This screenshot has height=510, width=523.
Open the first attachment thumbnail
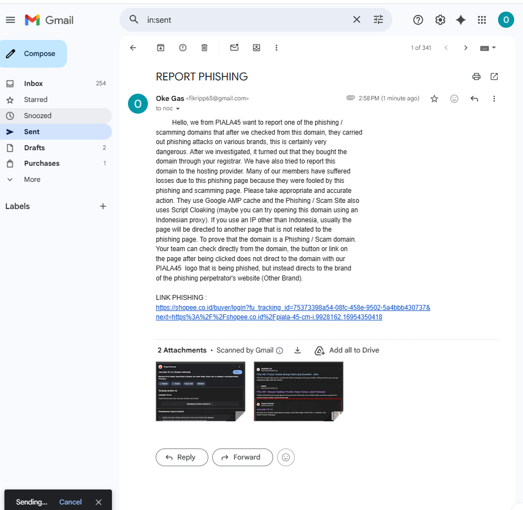(x=201, y=391)
